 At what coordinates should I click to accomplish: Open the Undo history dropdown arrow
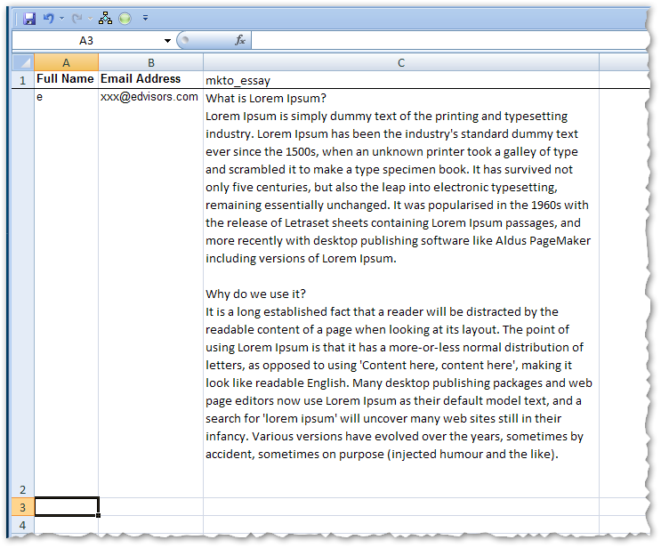tap(61, 18)
